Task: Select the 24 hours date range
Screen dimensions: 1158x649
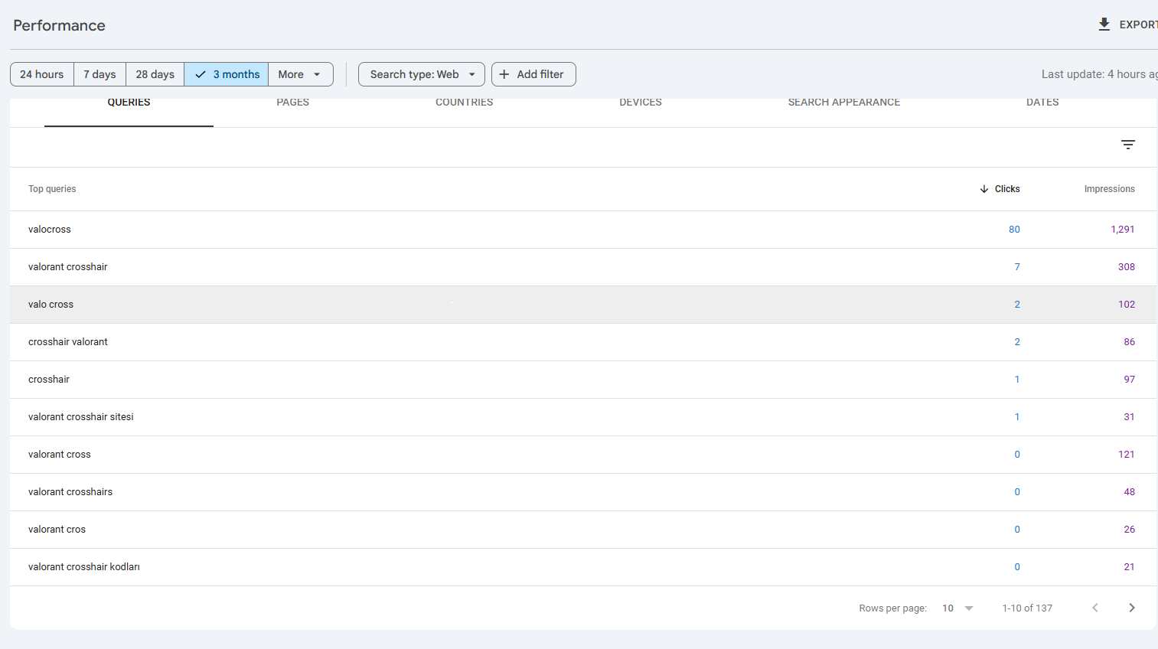Action: tap(42, 74)
